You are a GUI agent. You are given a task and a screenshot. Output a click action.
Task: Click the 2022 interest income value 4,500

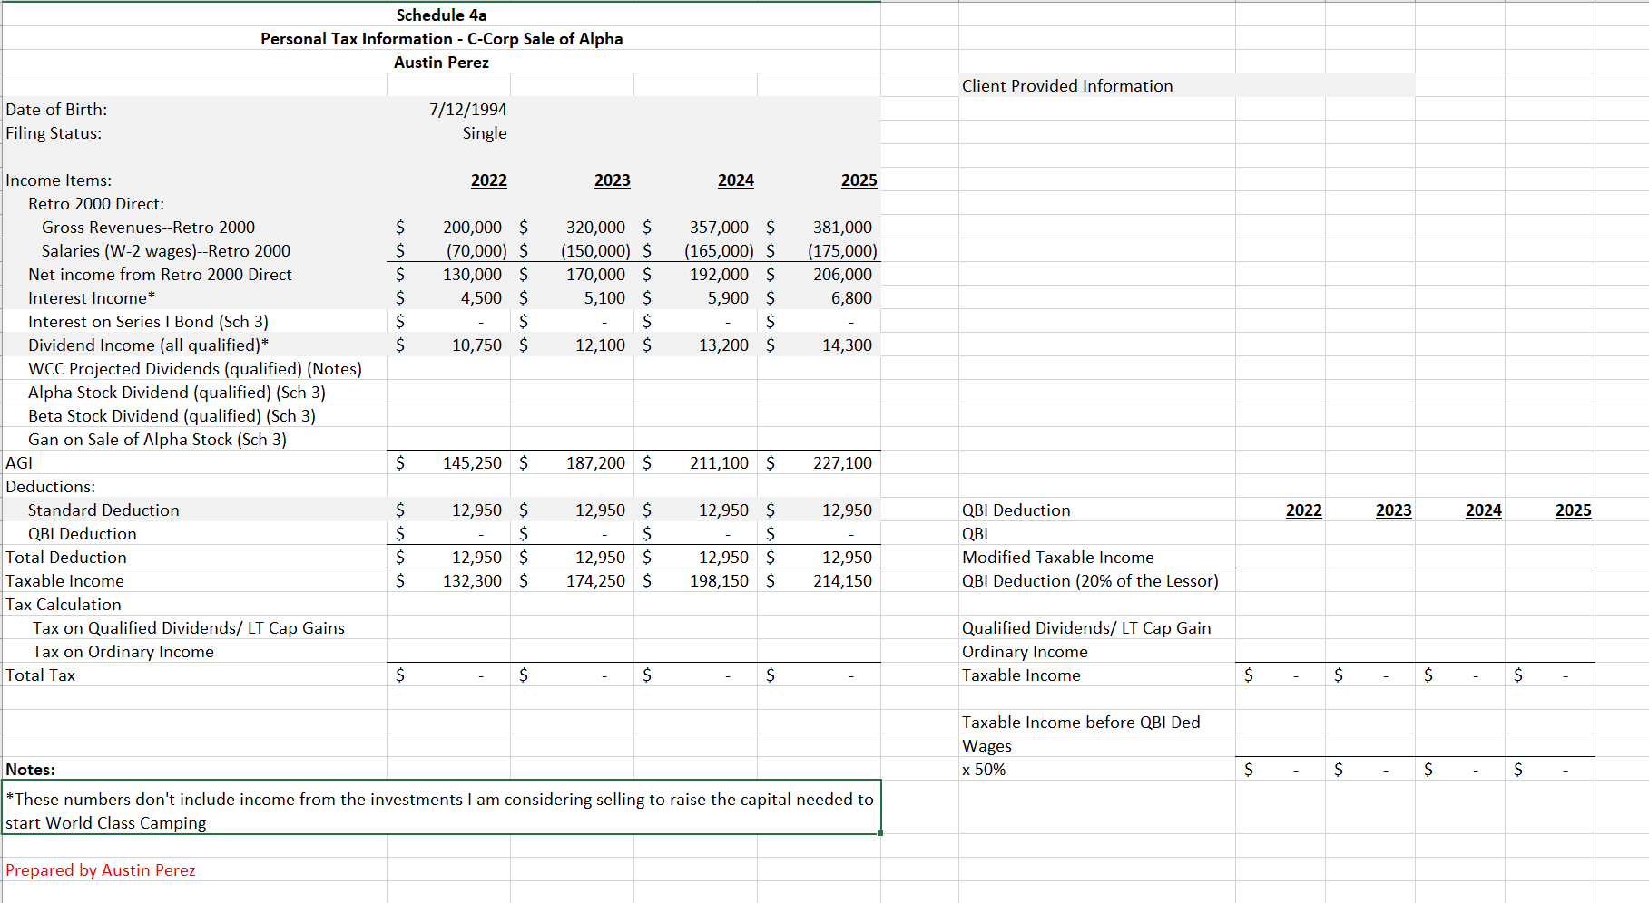481,297
